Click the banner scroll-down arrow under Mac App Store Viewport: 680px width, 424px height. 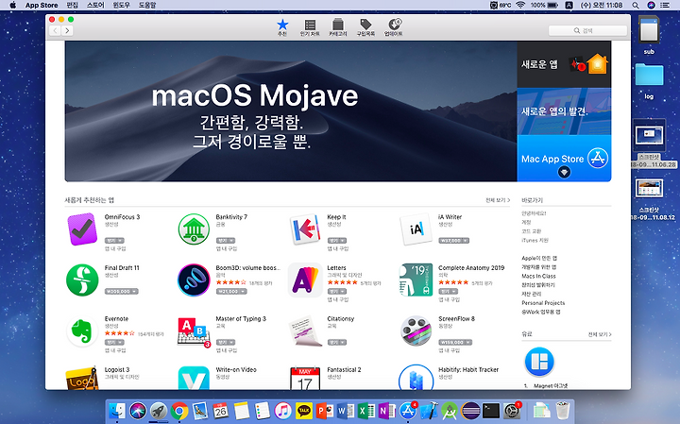pyautogui.click(x=564, y=172)
